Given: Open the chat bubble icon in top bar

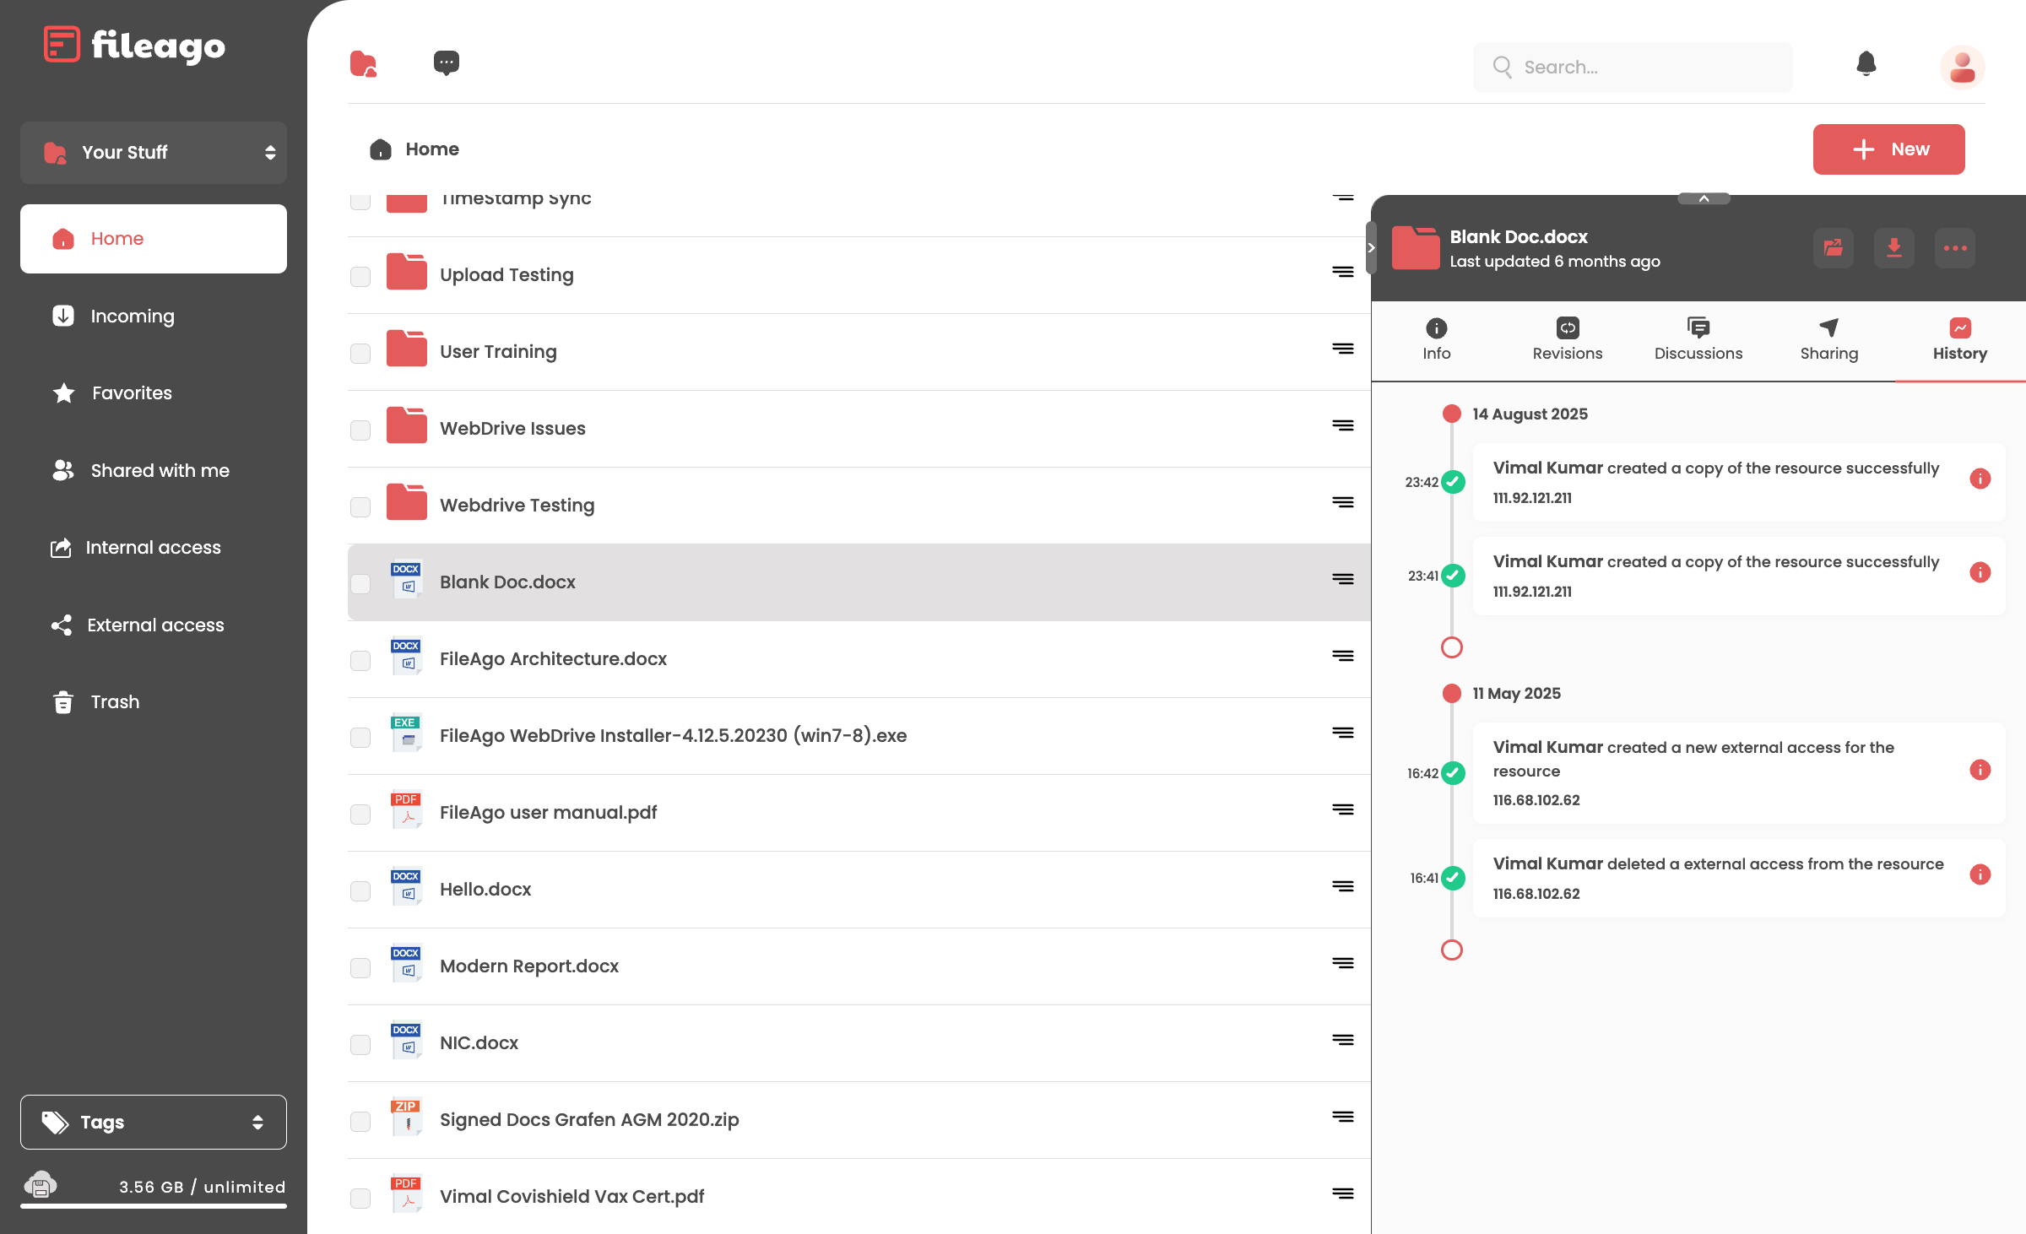Looking at the screenshot, I should pos(447,62).
